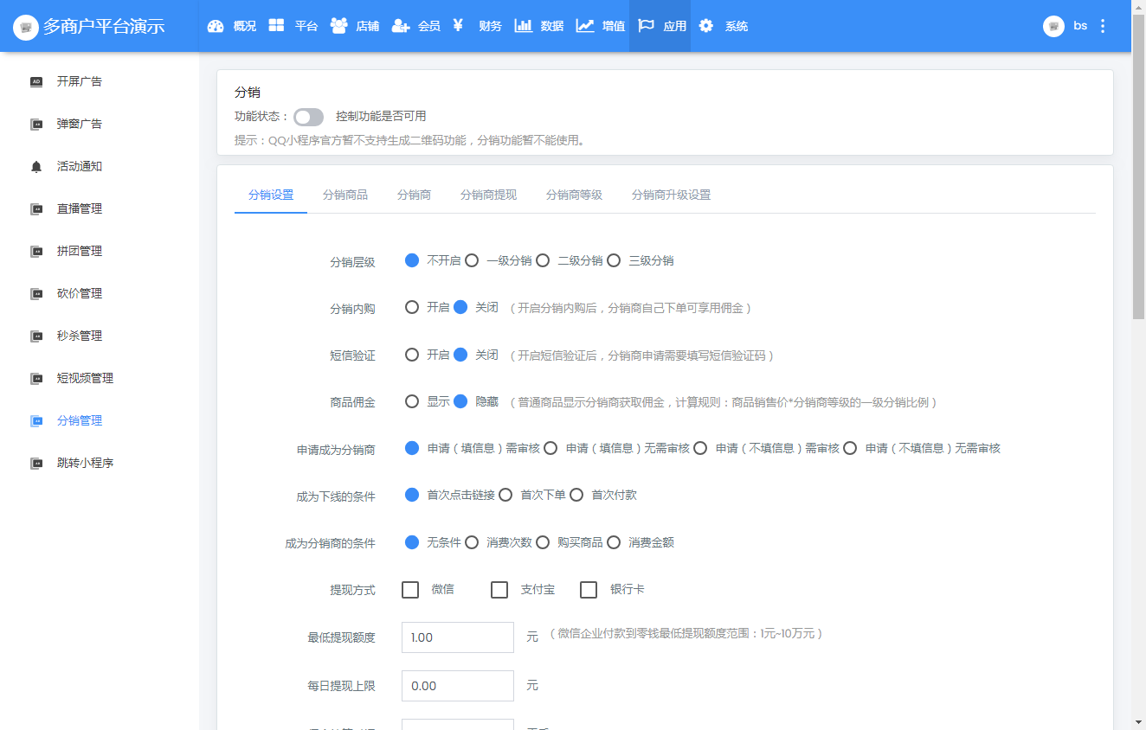Click the 拼团管理 sidebar icon
The height and width of the screenshot is (730, 1146).
[x=36, y=251]
